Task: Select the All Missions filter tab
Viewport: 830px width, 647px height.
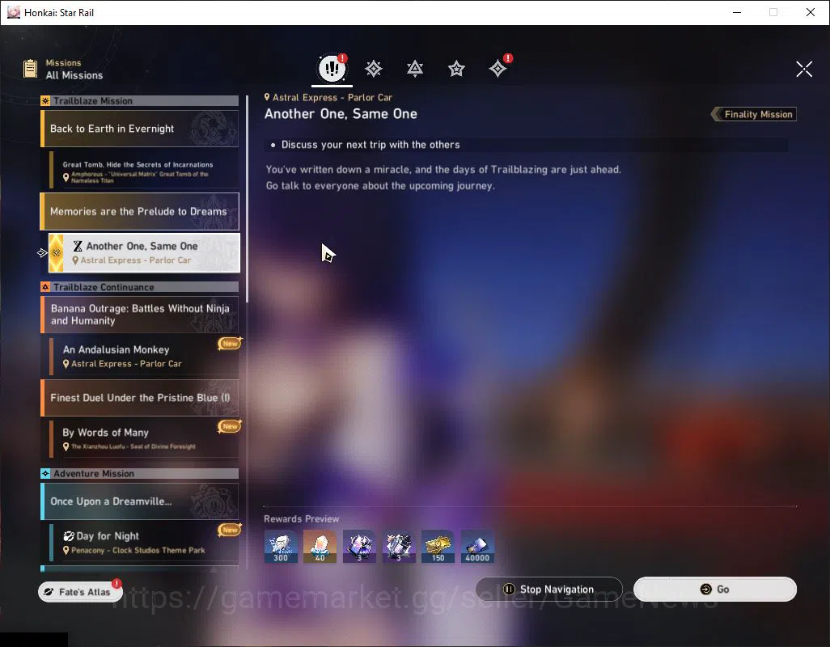Action: [332, 68]
